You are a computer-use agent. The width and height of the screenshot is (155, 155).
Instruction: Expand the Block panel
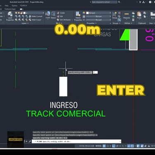[59, 23]
